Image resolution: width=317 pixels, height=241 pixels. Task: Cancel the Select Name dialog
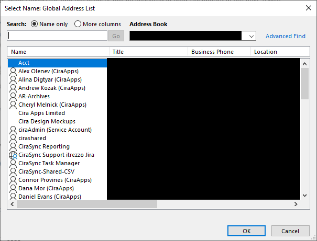click(290, 231)
